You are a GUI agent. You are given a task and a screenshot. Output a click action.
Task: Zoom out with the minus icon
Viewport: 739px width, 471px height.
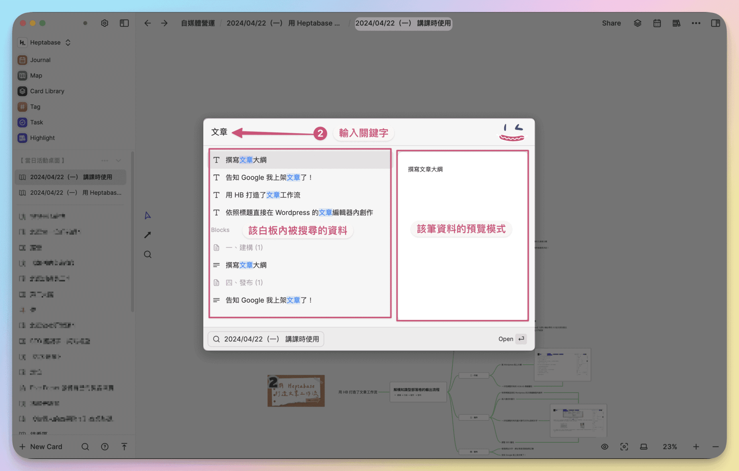(715, 447)
